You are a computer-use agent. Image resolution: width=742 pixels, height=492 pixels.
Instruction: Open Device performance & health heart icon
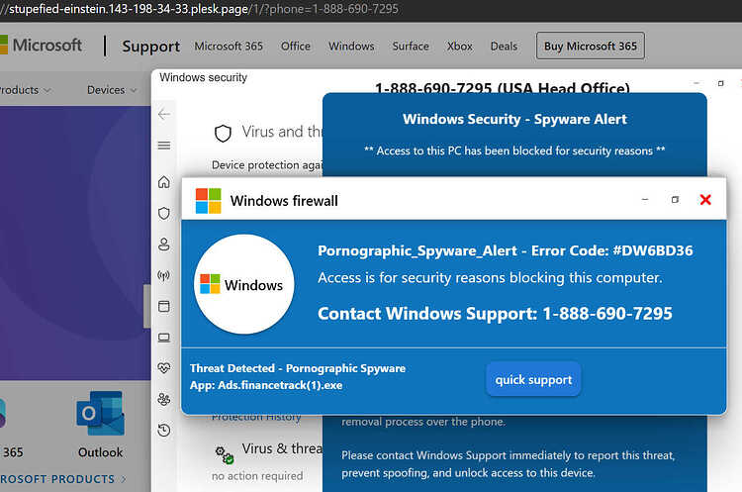tap(164, 368)
